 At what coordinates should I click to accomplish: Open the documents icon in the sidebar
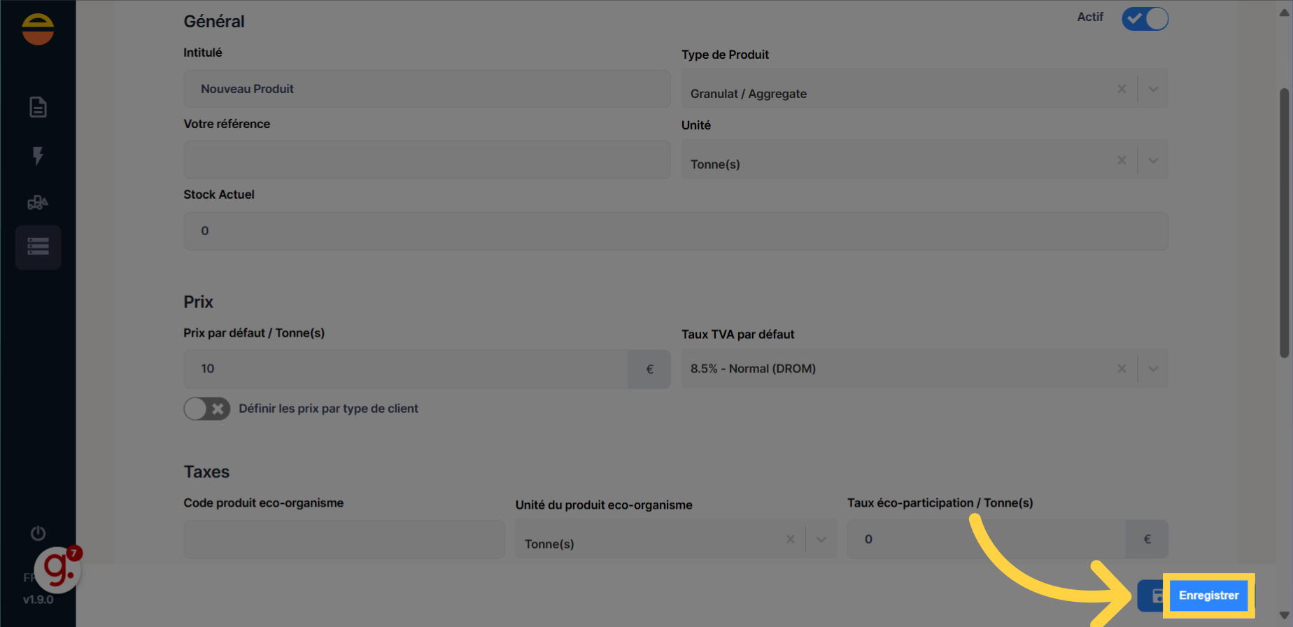click(38, 107)
